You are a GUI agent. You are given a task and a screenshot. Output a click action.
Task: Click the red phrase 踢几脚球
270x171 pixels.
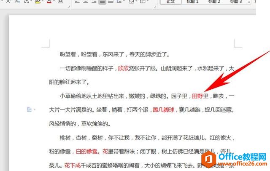pos(164,110)
